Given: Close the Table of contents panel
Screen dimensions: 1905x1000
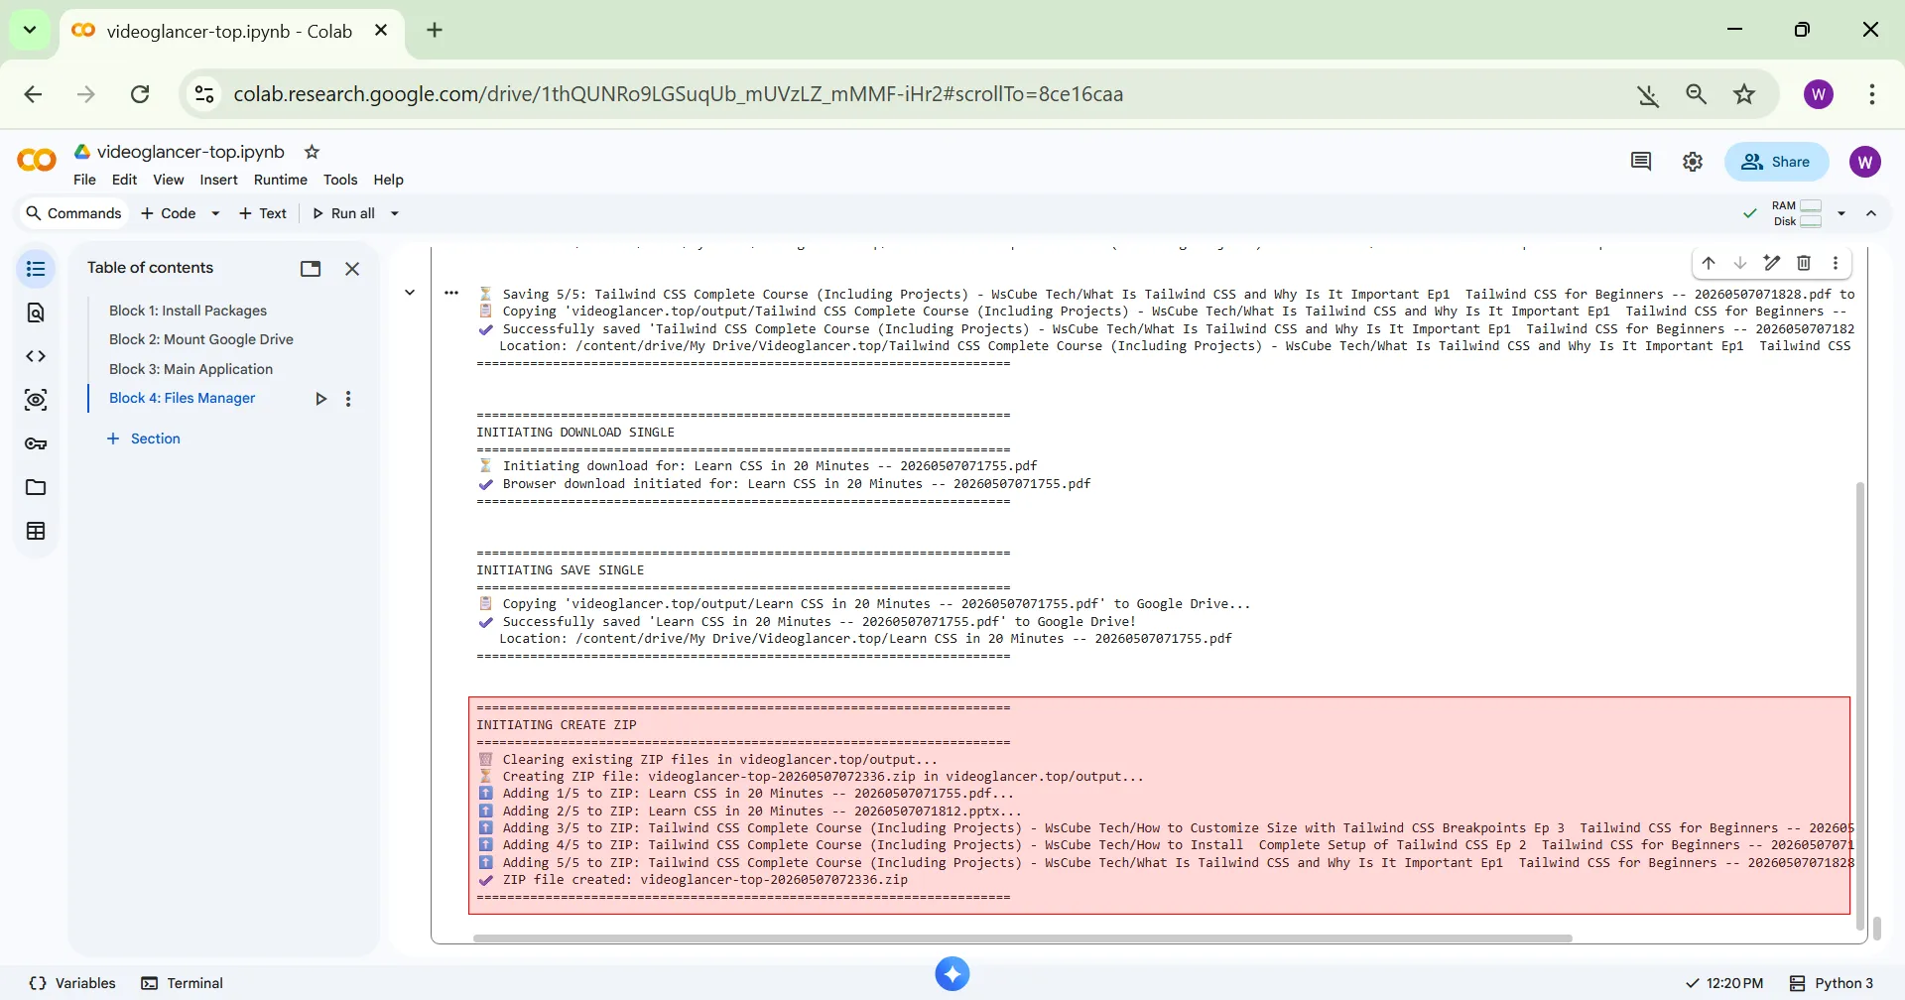Looking at the screenshot, I should 352,269.
